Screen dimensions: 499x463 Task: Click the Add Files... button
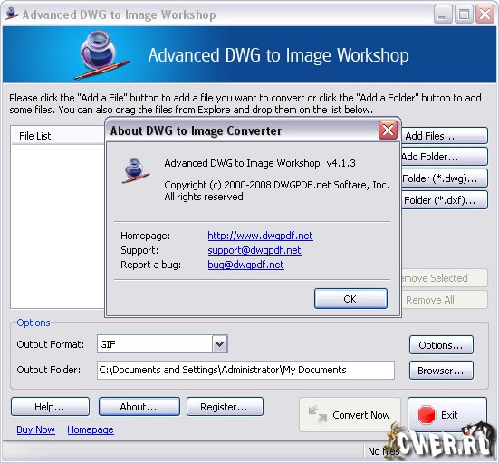click(x=445, y=136)
